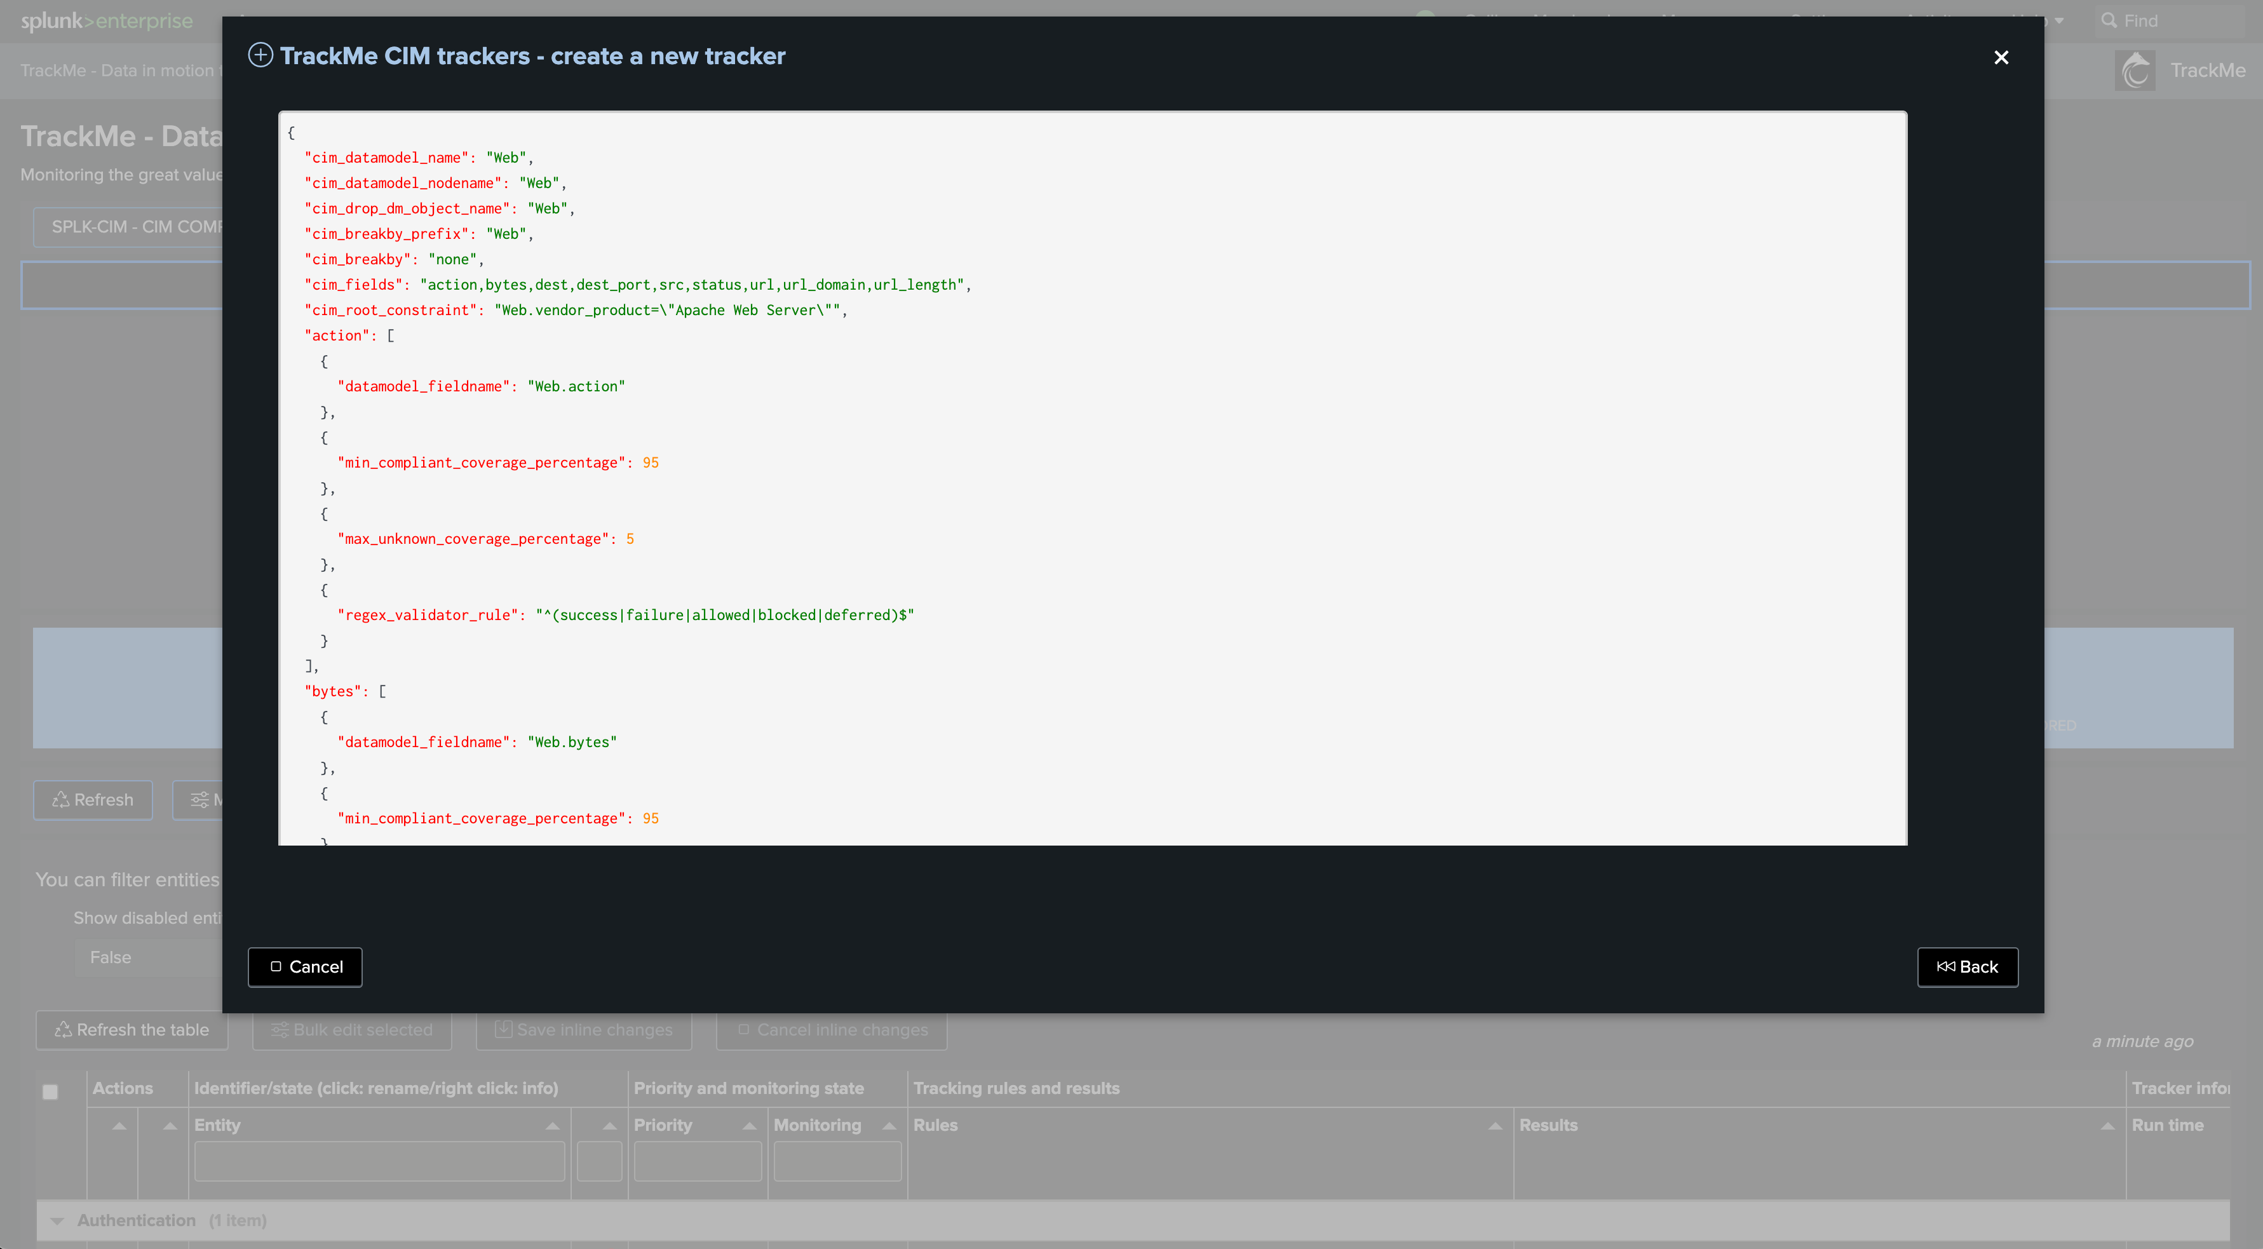Click the Priority filter input box
This screenshot has width=2263, height=1249.
click(698, 1161)
